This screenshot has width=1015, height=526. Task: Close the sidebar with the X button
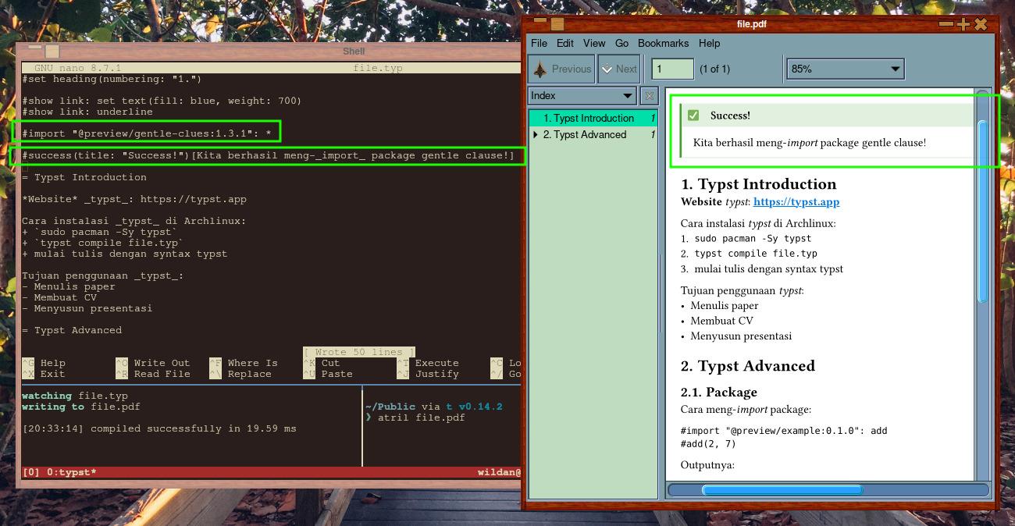pyautogui.click(x=649, y=96)
